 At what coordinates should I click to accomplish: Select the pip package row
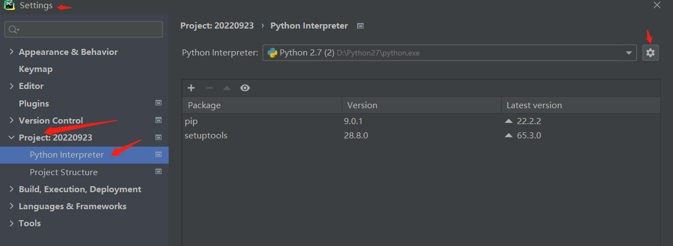(x=421, y=121)
